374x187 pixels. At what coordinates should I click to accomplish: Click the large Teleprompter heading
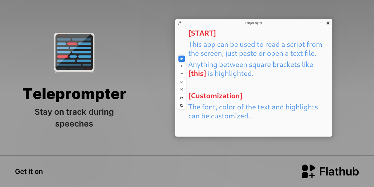[x=74, y=94]
